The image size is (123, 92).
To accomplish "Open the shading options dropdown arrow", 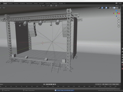I will 119,8.
